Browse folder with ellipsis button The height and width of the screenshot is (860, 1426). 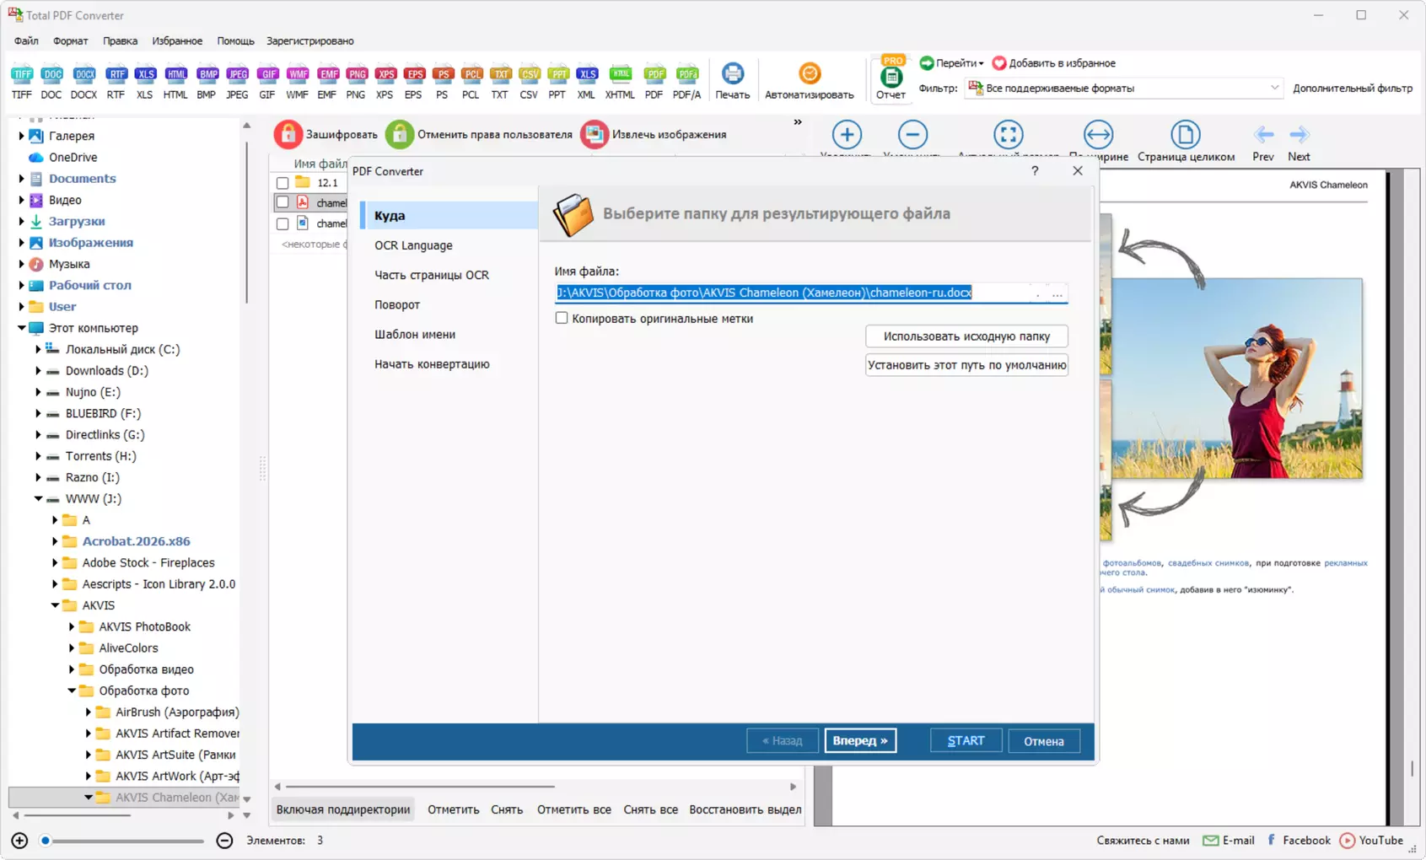pyautogui.click(x=1057, y=293)
